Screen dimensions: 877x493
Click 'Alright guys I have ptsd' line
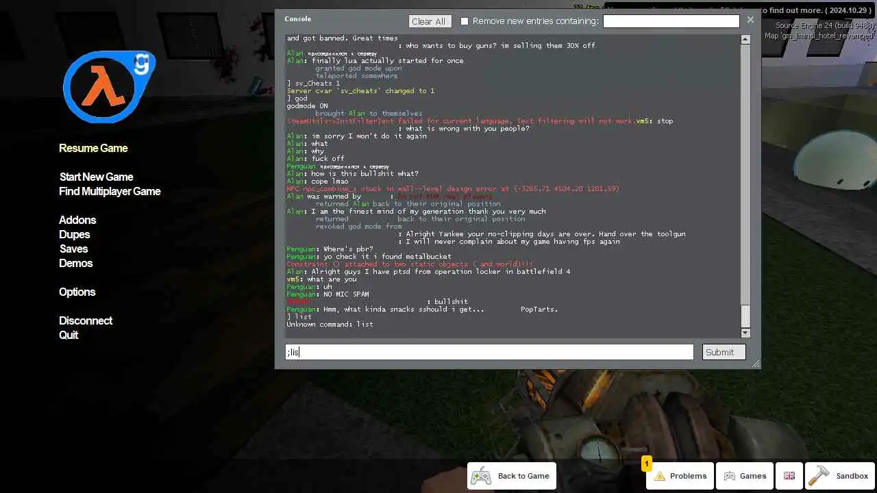coord(428,272)
